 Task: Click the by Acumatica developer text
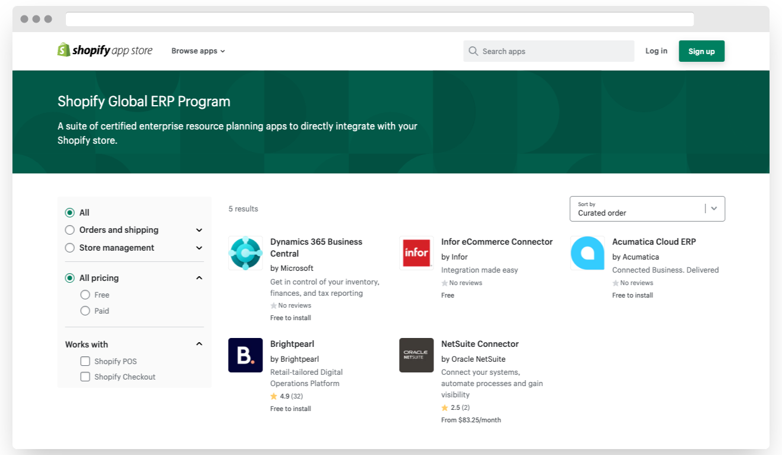tap(635, 257)
